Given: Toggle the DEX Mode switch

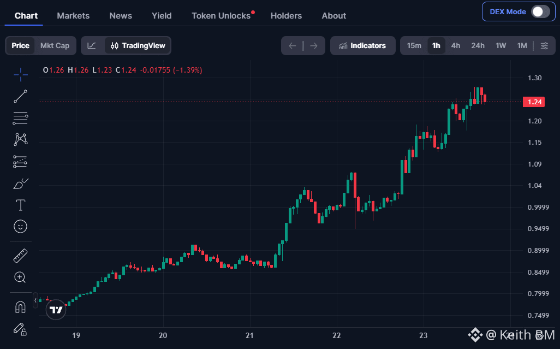Looking at the screenshot, I should (x=540, y=12).
